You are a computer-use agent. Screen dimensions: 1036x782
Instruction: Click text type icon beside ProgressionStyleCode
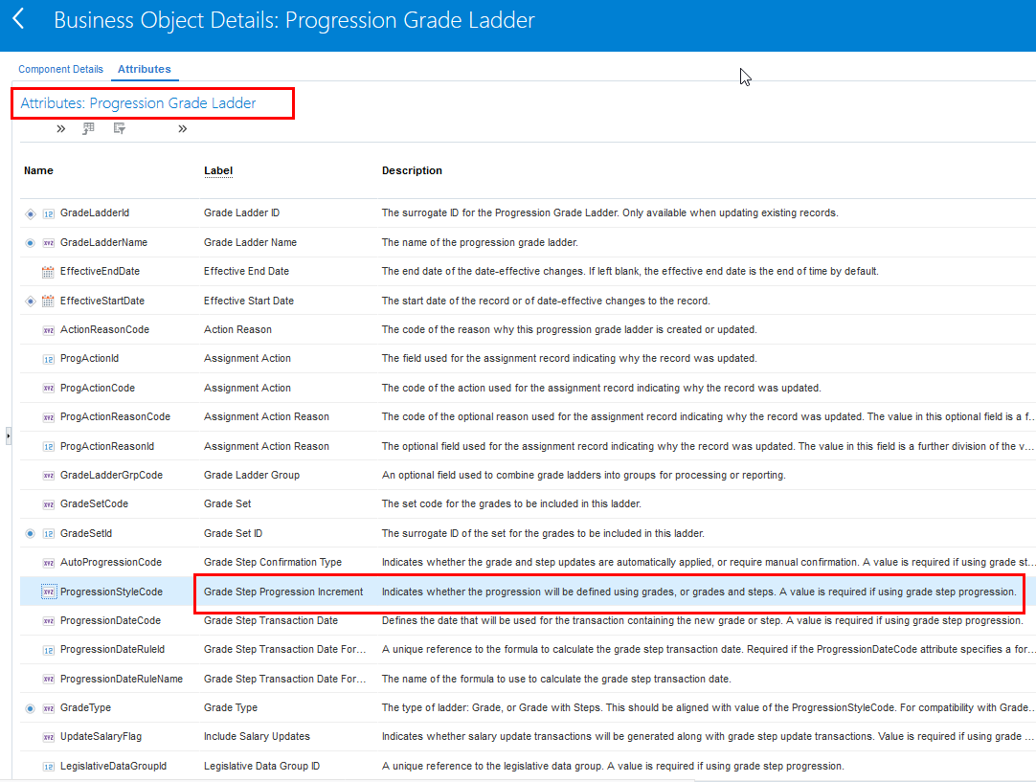49,592
